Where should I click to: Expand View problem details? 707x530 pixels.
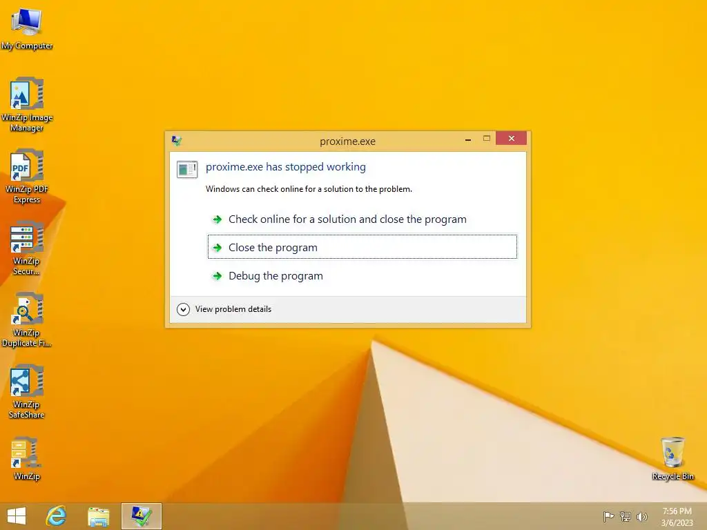pos(224,309)
